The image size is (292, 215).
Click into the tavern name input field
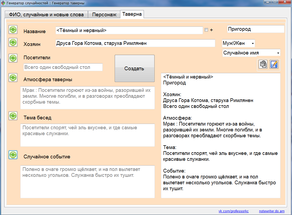129,30
